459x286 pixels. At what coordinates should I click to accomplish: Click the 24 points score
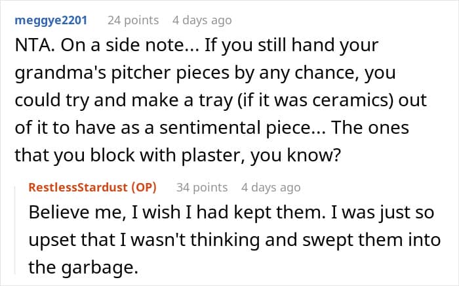[x=133, y=20]
